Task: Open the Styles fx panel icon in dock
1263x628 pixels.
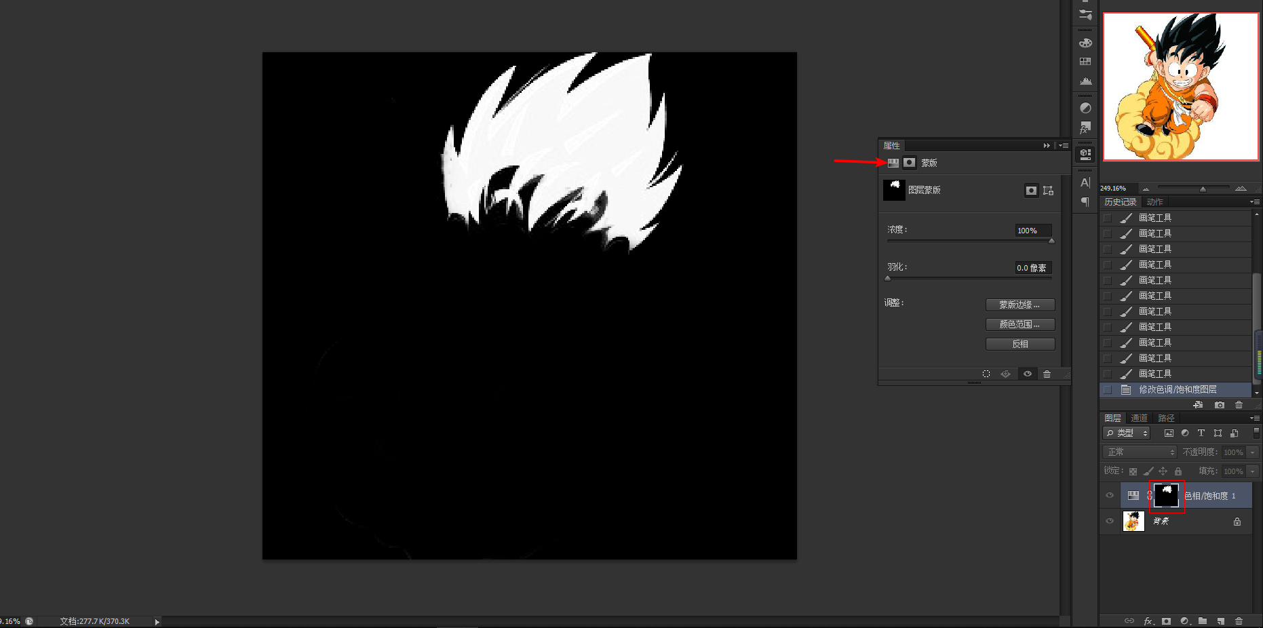Action: 1085,127
